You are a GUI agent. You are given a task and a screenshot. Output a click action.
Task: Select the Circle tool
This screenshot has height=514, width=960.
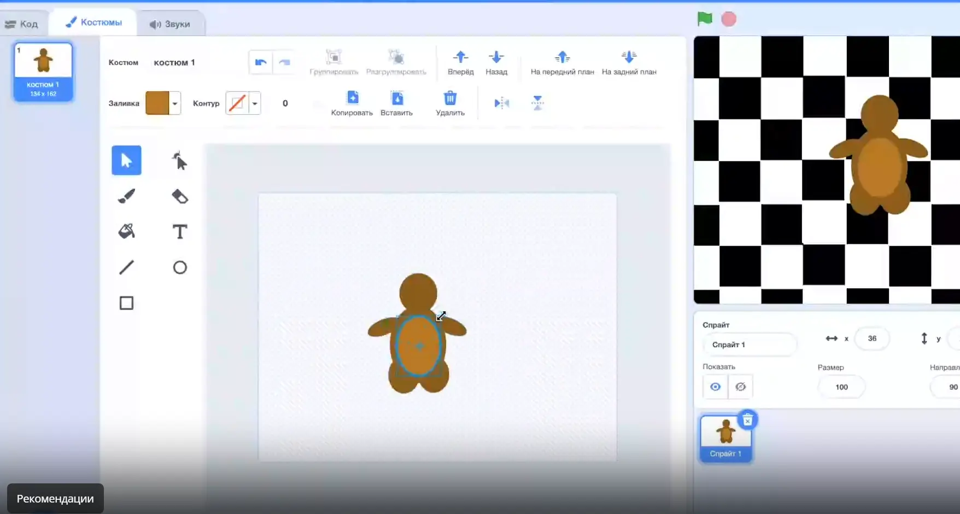click(x=180, y=267)
